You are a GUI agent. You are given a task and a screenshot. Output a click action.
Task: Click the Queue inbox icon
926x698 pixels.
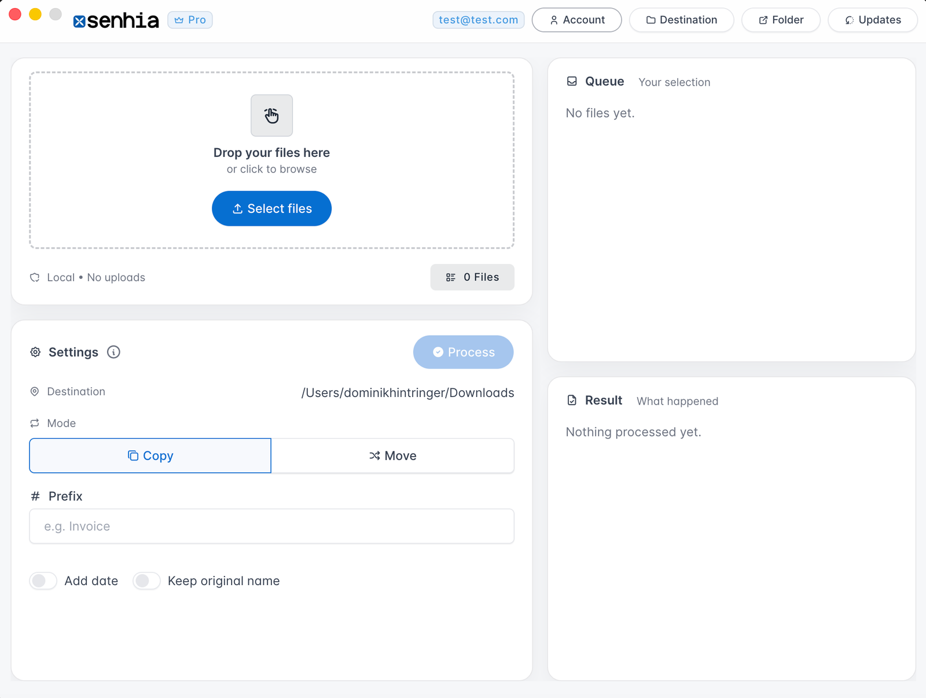click(572, 82)
